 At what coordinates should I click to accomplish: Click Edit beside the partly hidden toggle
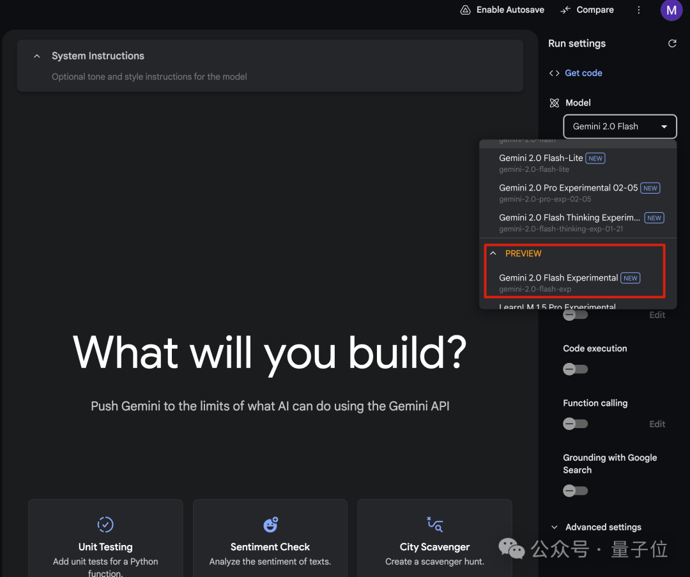pos(657,315)
